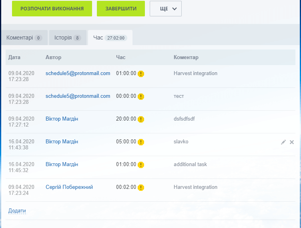Open Віктор Магдін link on dsfsdfsdf row

(62, 119)
